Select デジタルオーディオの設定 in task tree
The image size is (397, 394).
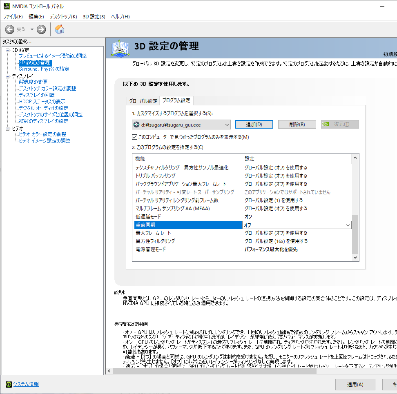click(x=44, y=108)
